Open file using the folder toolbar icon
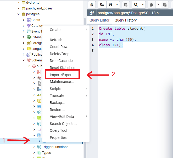This screenshot has width=173, height=158. [102, 5]
